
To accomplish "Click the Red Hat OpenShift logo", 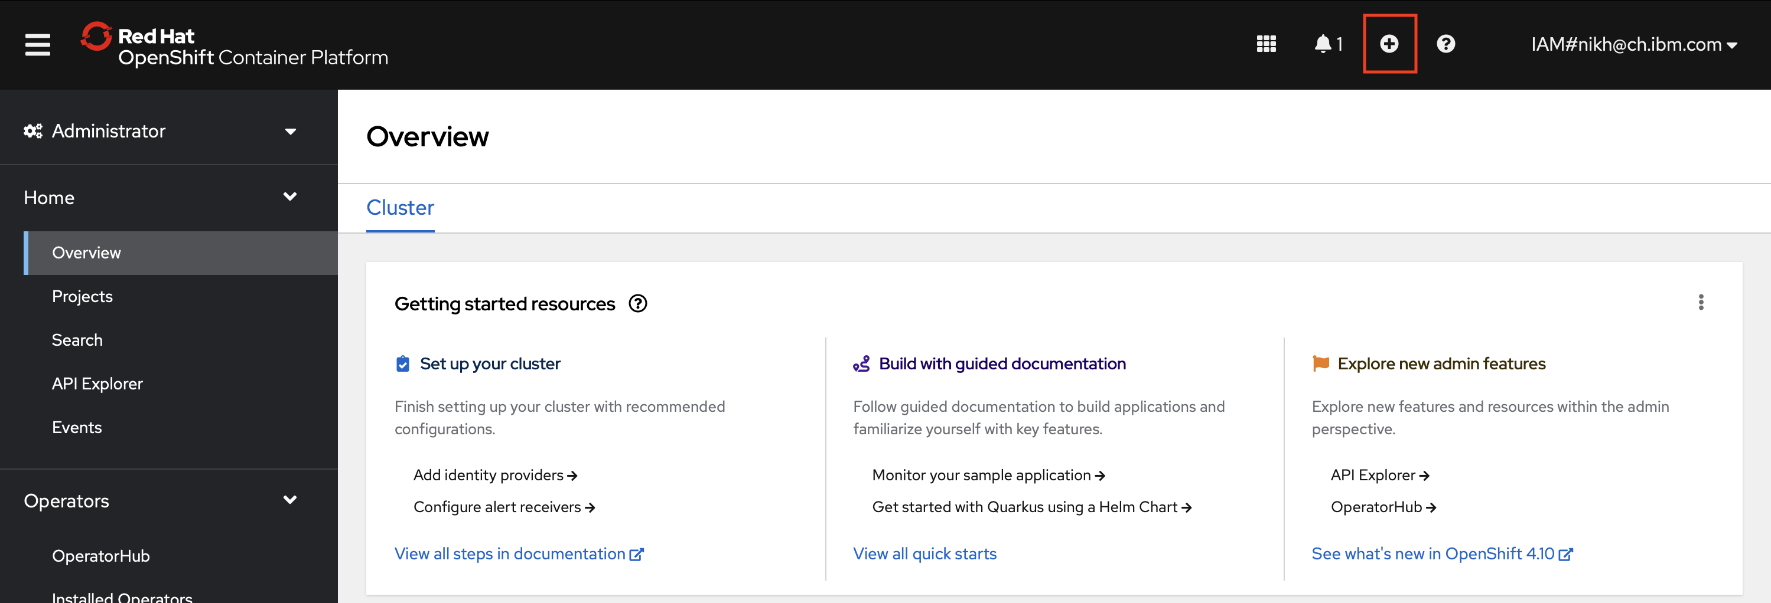I will [234, 45].
